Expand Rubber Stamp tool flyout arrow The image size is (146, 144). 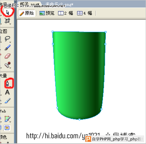tap(10, 68)
